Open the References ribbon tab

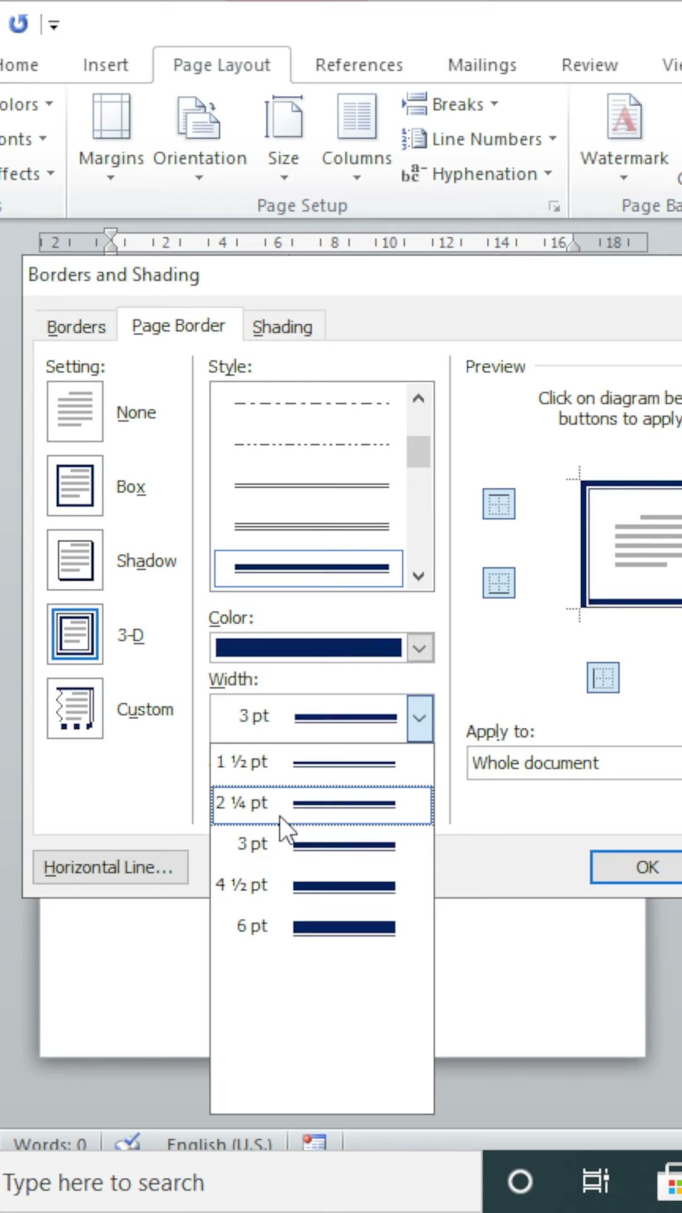click(x=359, y=65)
